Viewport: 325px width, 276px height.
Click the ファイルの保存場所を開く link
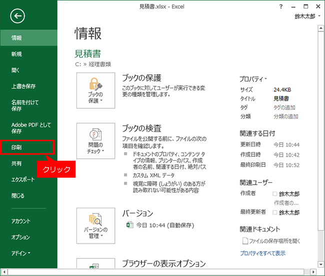click(x=274, y=241)
